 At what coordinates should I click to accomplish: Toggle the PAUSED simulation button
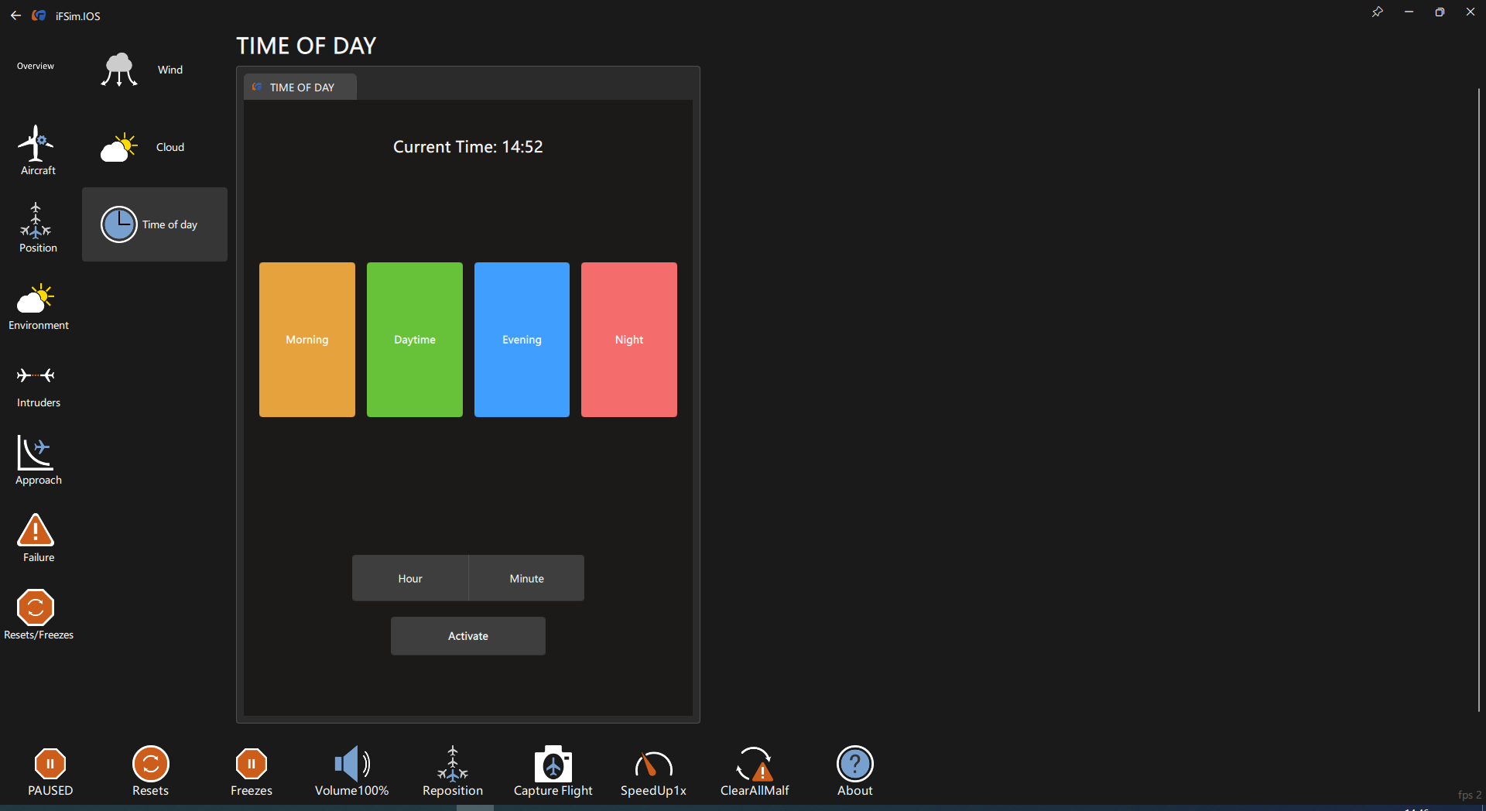(x=50, y=765)
